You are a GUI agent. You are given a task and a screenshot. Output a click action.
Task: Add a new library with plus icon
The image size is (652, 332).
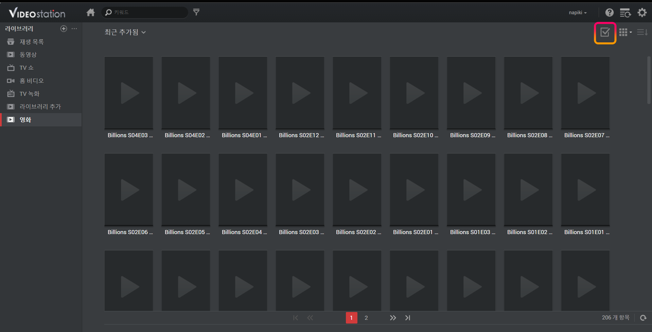point(64,29)
